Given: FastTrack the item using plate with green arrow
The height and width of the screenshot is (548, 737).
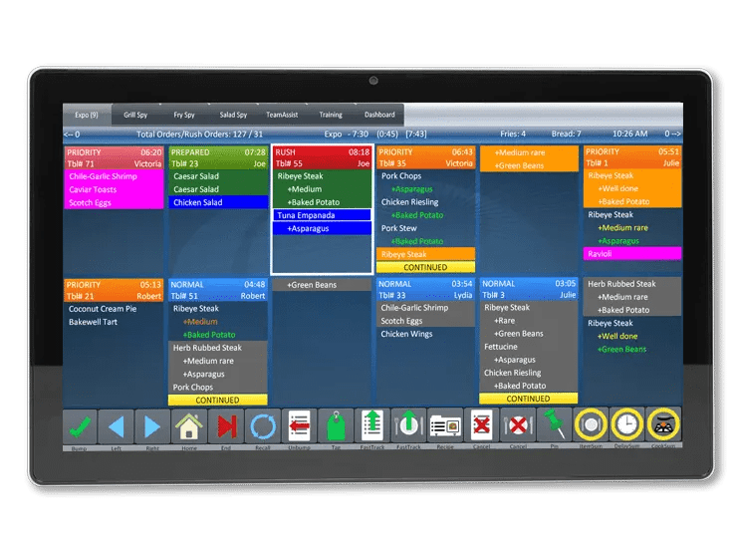Looking at the screenshot, I should pyautogui.click(x=409, y=426).
